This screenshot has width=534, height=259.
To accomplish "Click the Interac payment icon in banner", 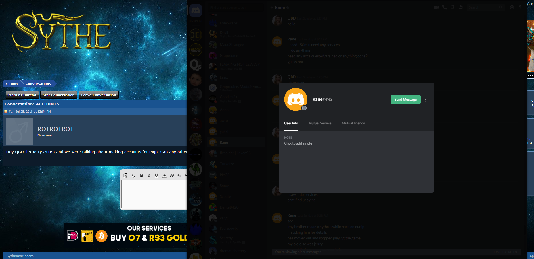I will coord(87,236).
